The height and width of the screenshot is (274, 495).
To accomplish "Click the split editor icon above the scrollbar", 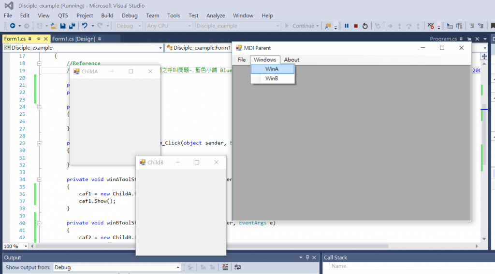I will [x=484, y=56].
